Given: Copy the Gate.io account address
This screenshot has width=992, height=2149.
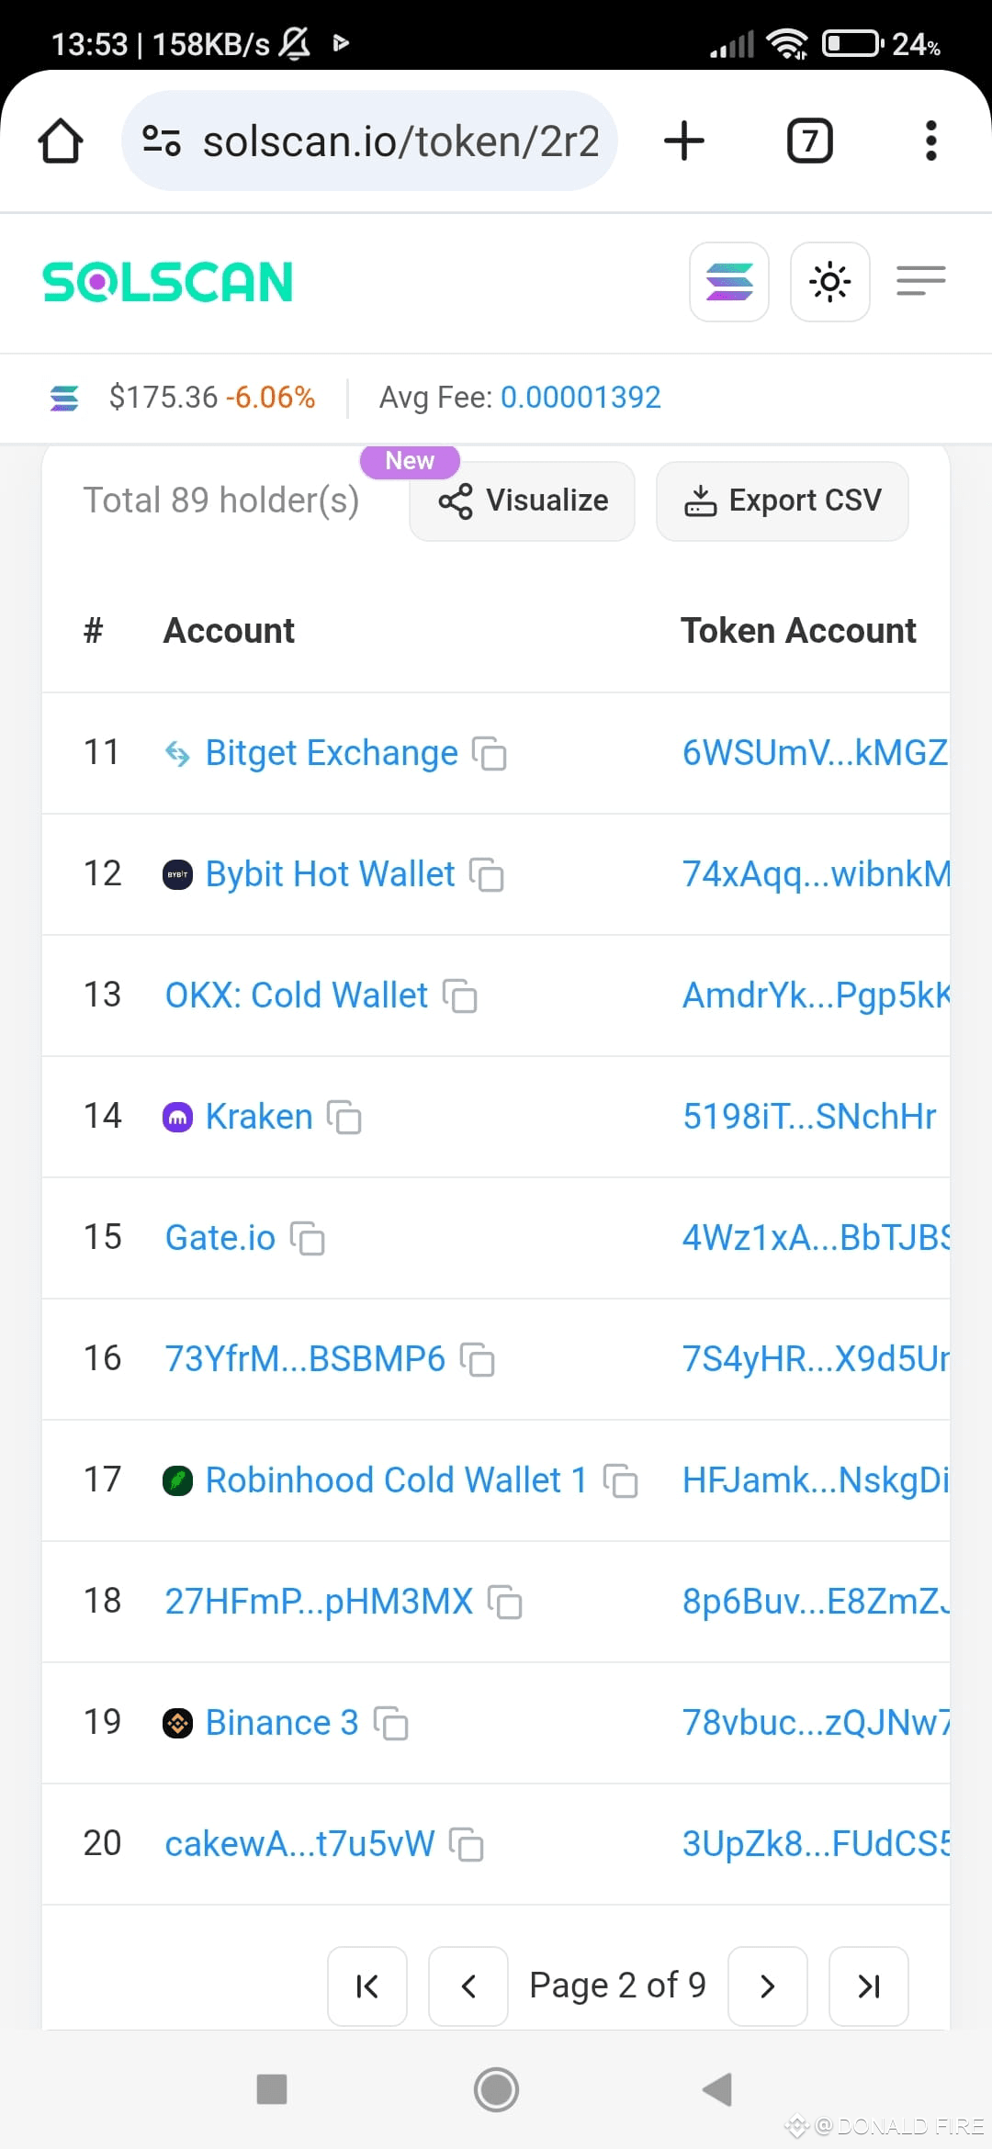Looking at the screenshot, I should click(x=308, y=1239).
